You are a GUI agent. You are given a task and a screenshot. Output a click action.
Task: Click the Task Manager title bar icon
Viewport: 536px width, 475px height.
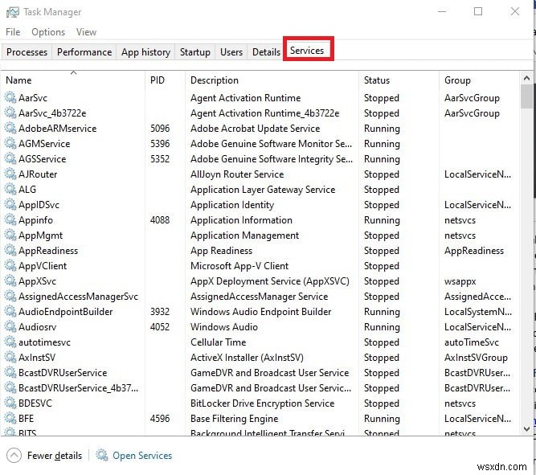tap(13, 12)
